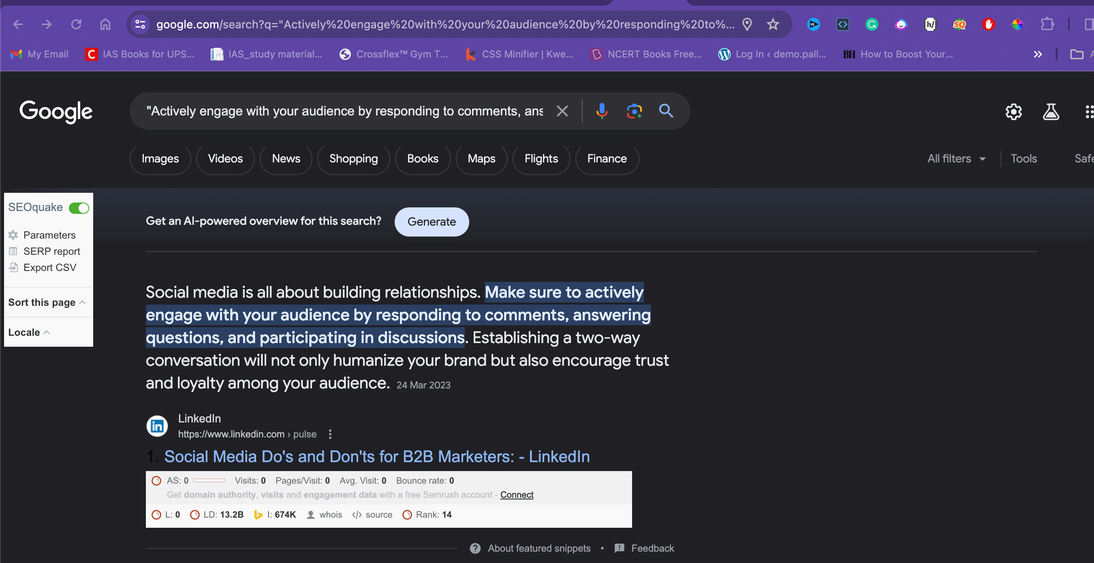Search by image with the Lens icon
The height and width of the screenshot is (563, 1094).
coord(634,111)
